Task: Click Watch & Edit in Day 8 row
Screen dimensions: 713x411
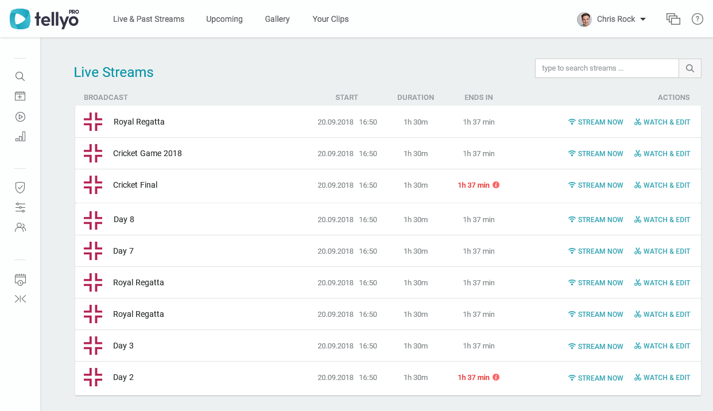Action: coord(662,220)
